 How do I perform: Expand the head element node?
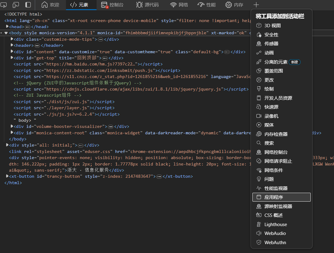pyautogui.click(x=7, y=26)
